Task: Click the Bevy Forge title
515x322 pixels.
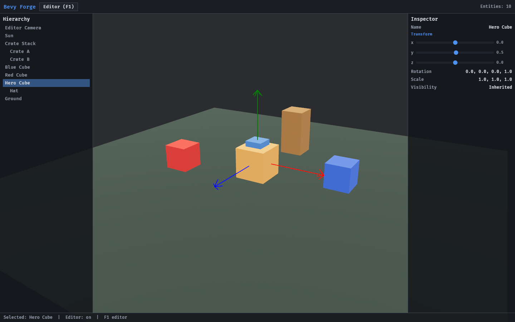Action: [x=20, y=7]
